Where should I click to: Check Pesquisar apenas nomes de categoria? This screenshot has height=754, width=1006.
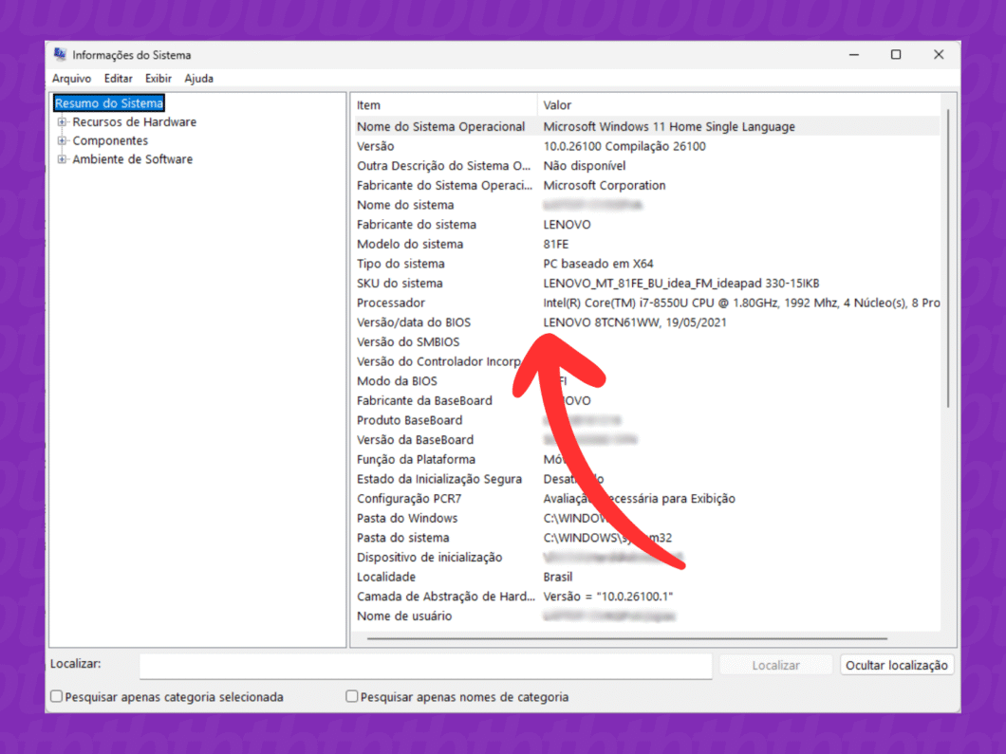point(351,695)
